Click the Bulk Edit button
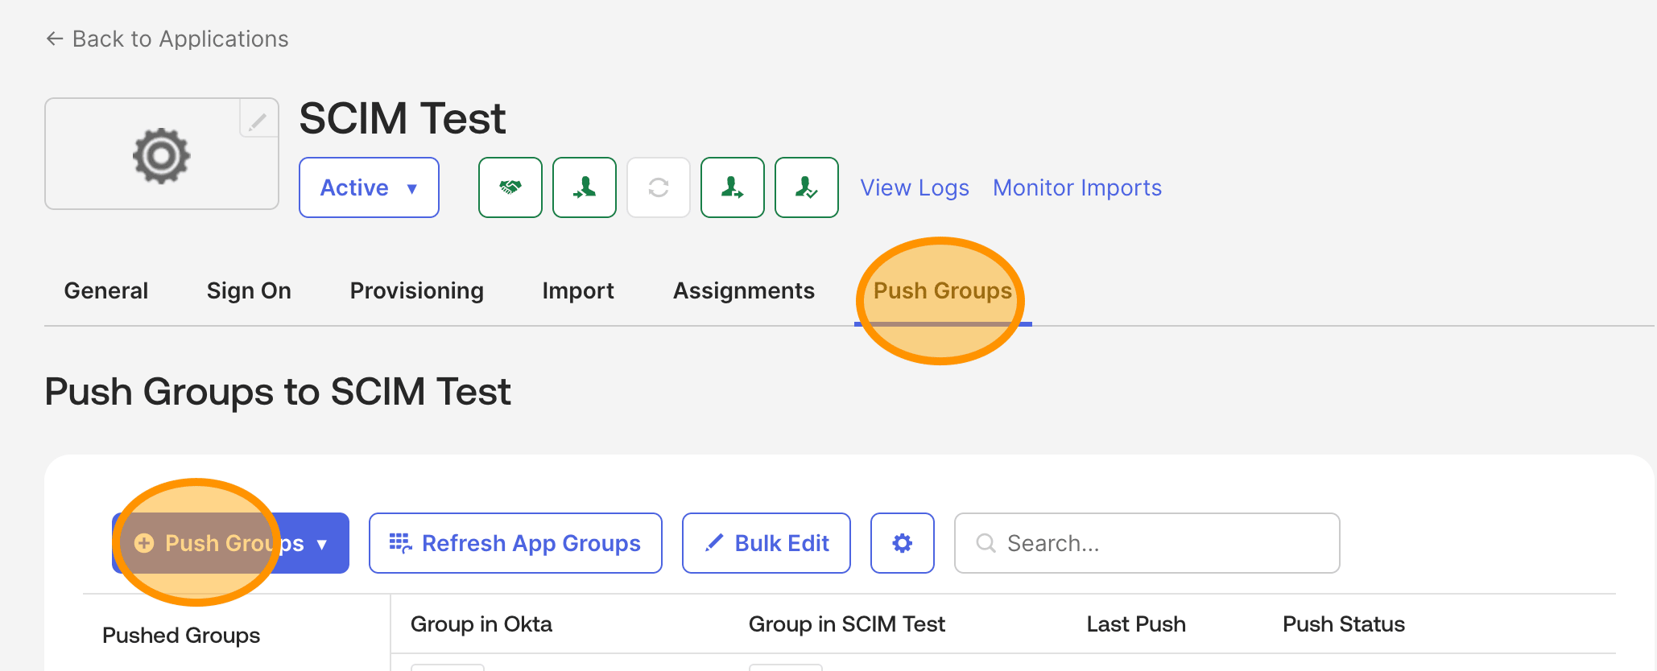The width and height of the screenshot is (1657, 671). point(767,543)
